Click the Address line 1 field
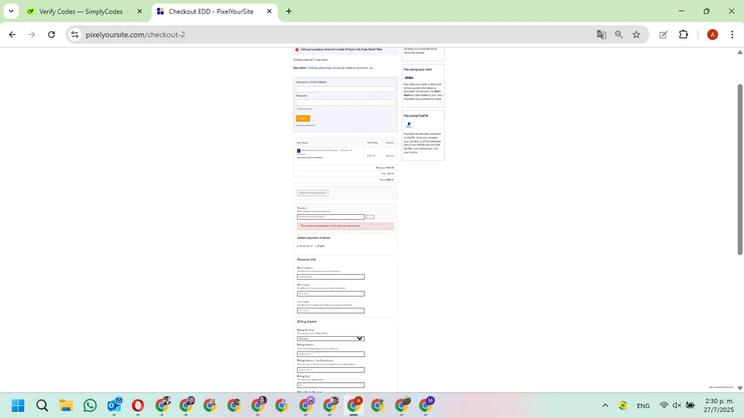Screen dimensions: 744x418 click(330, 354)
